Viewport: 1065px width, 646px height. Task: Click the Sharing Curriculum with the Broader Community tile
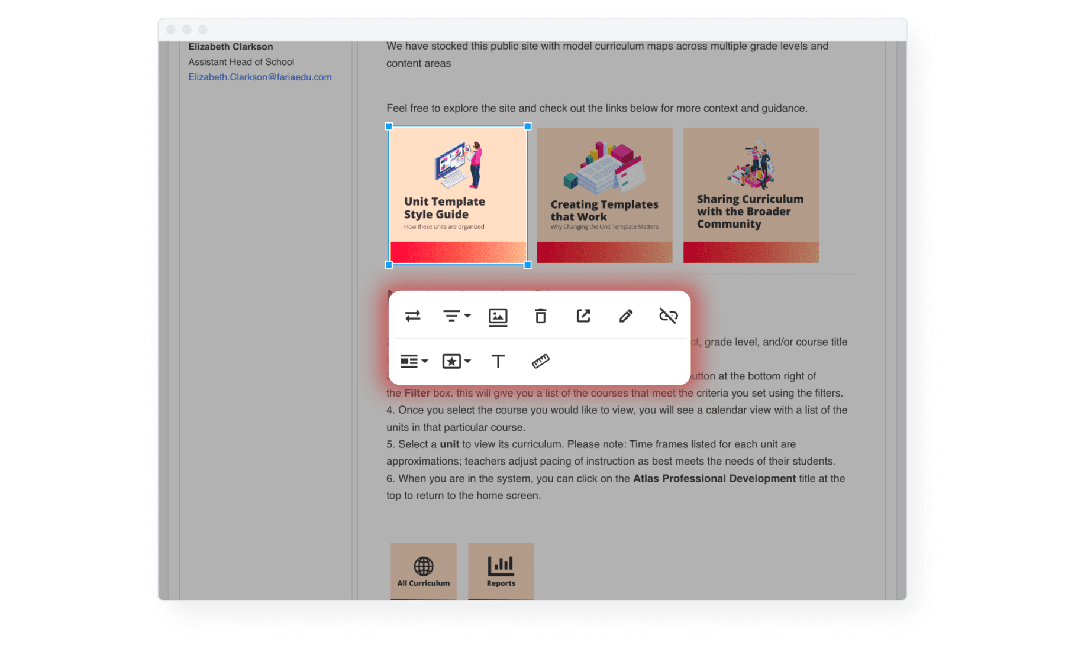(x=751, y=195)
